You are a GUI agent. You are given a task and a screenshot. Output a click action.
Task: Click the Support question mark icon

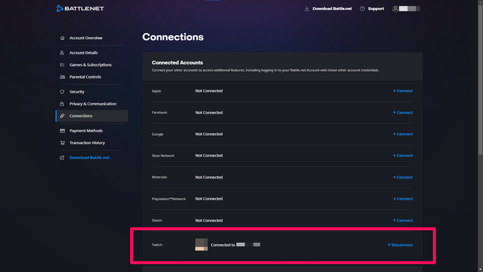coord(362,9)
